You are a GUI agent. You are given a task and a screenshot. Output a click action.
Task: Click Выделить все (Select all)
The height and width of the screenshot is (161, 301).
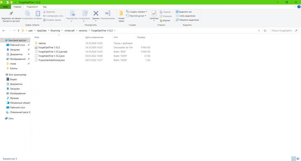[x=184, y=12]
